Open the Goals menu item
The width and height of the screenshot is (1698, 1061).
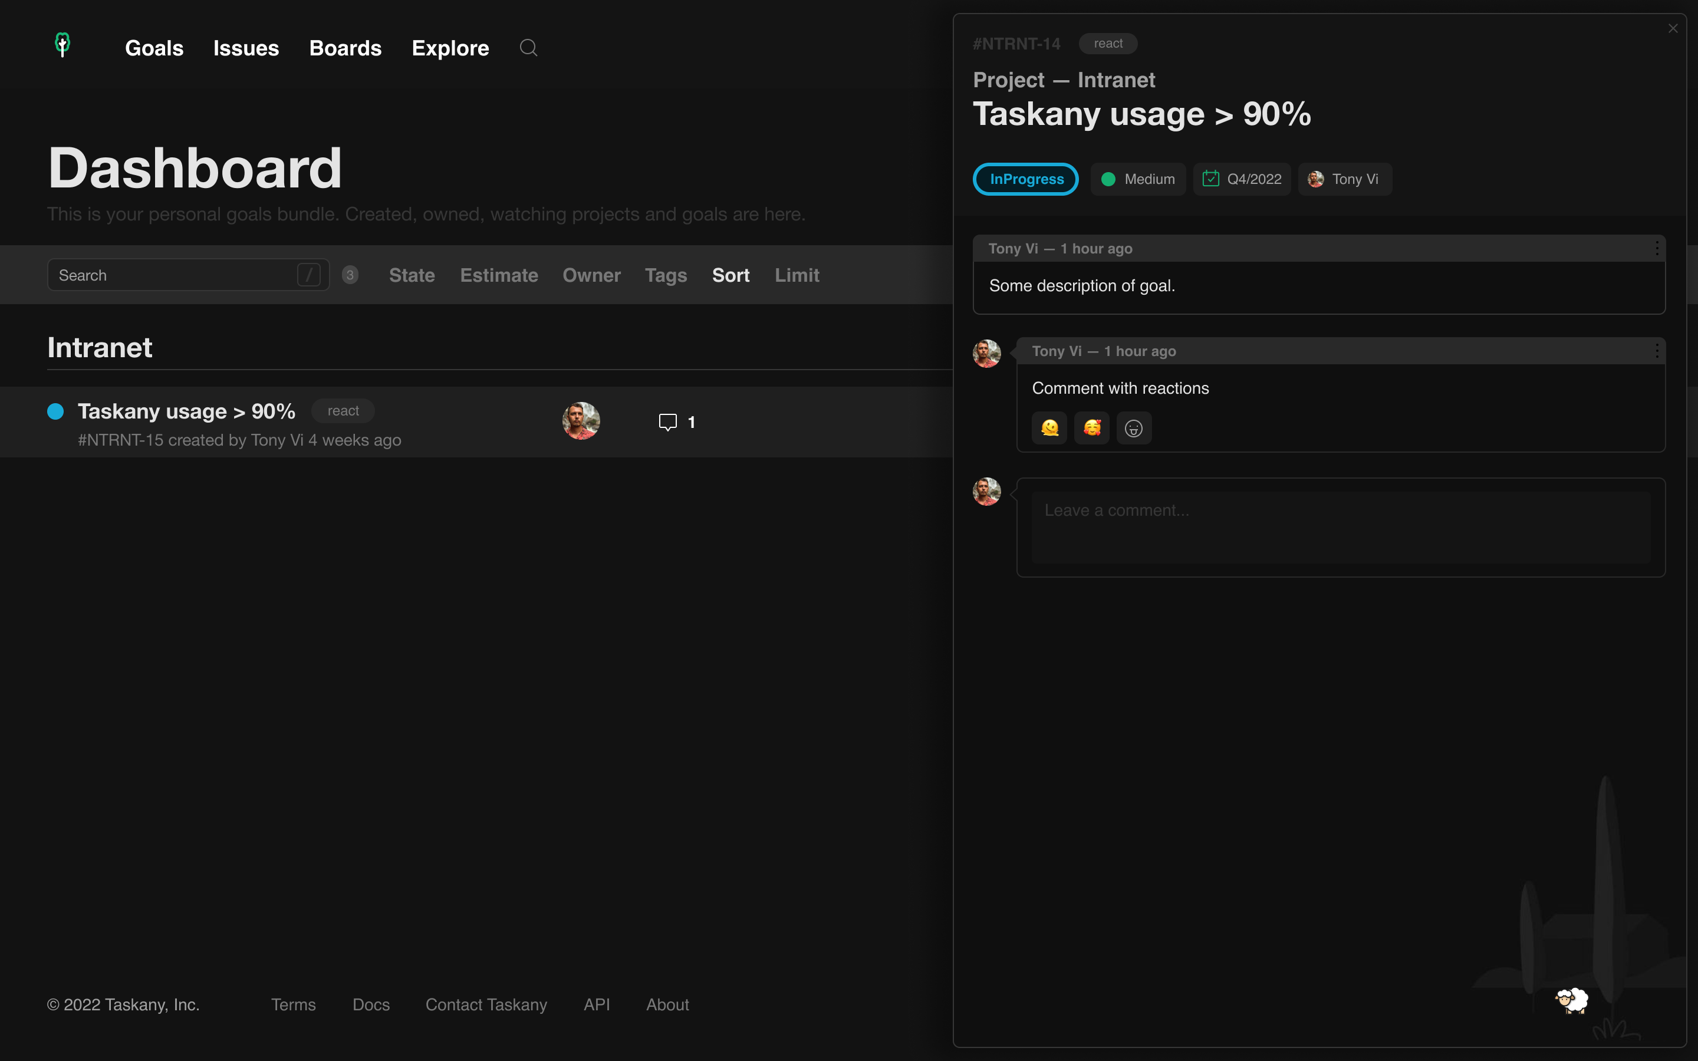coord(154,48)
